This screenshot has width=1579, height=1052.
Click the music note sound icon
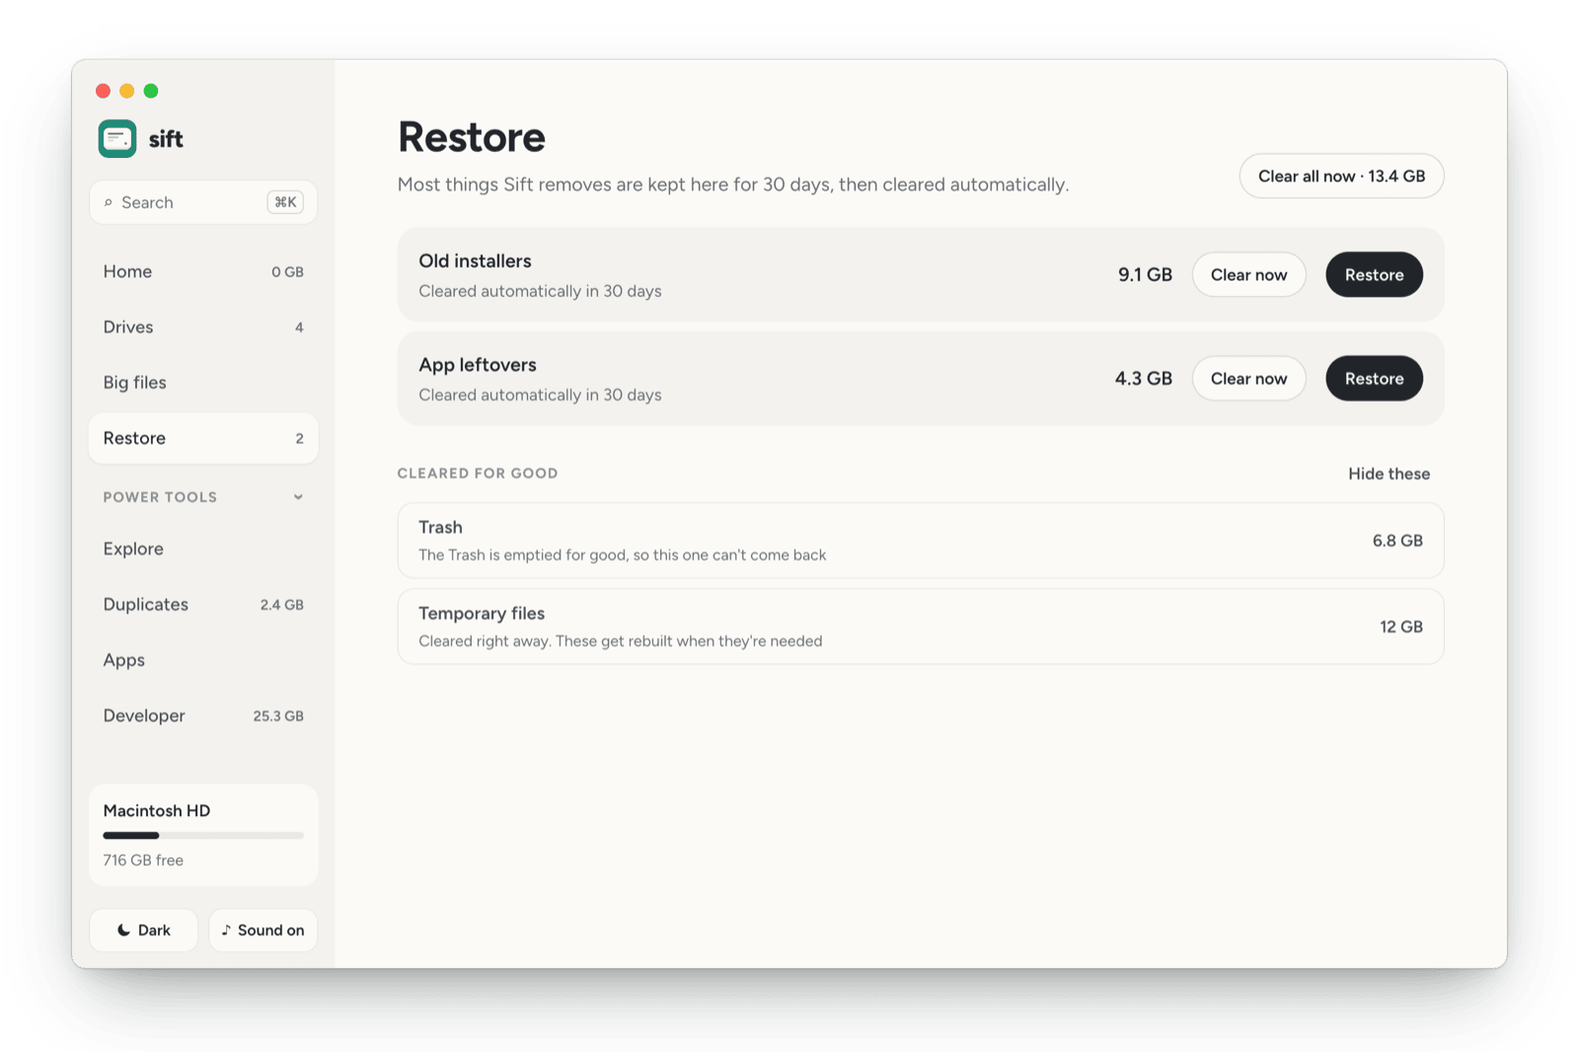(x=226, y=930)
